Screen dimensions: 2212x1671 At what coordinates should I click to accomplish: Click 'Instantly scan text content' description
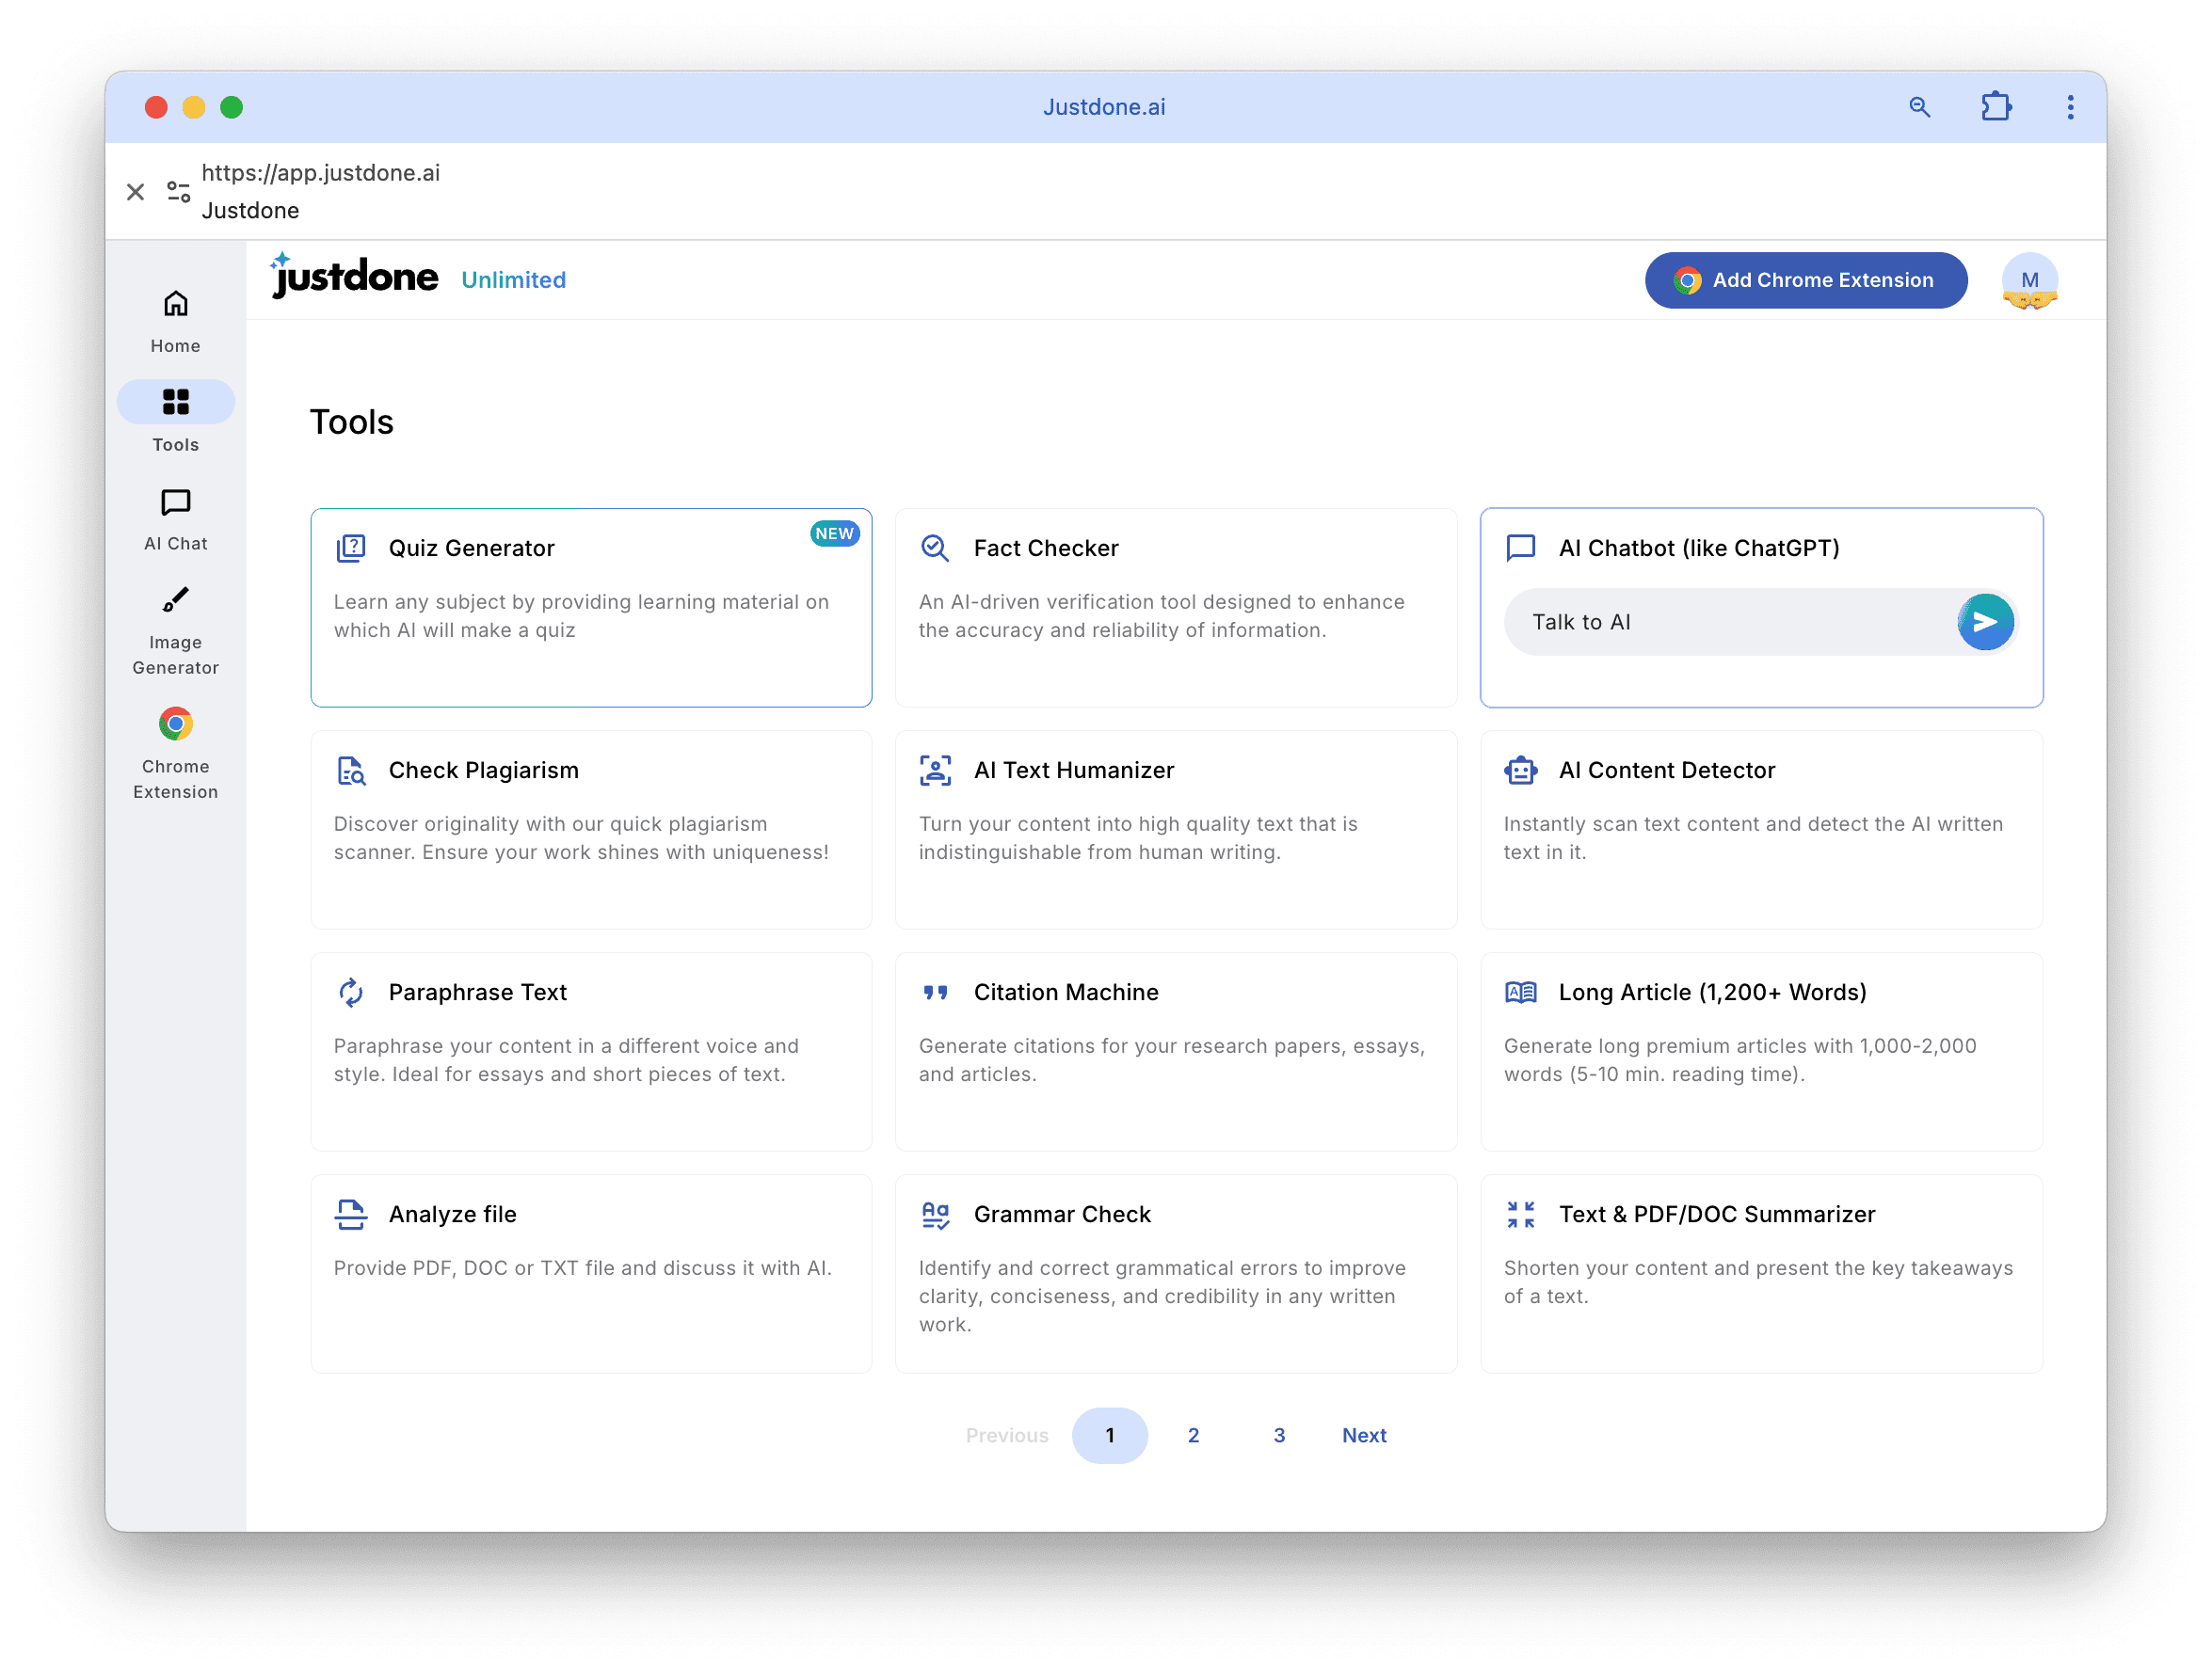tap(1753, 838)
